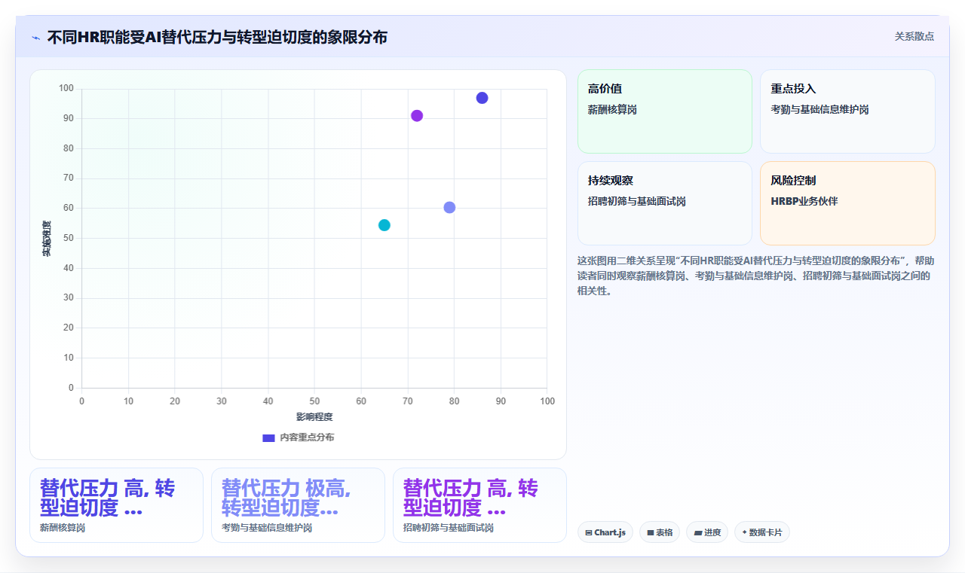Click the y-axis tick label 100
Image resolution: width=965 pixels, height=573 pixels.
(66, 89)
